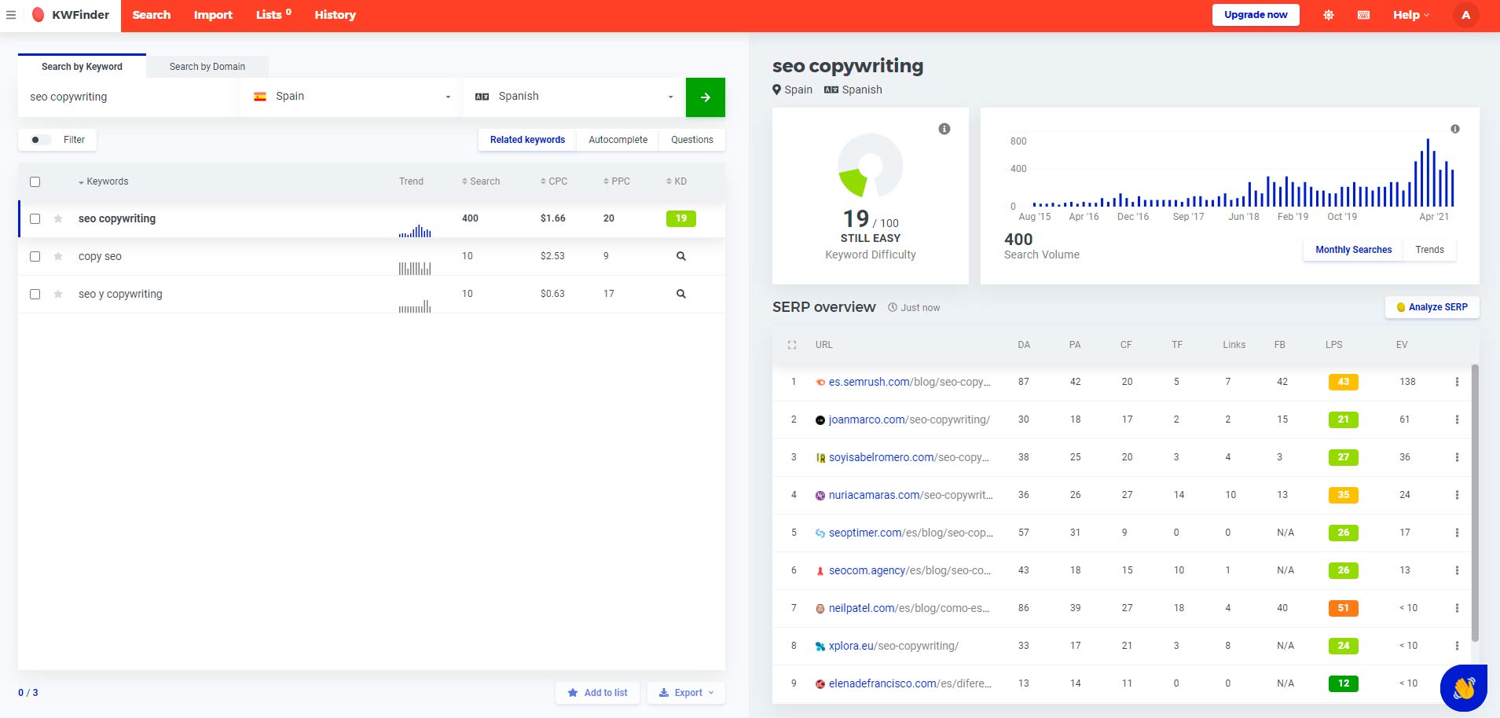Open KWFinder settings with the gear icon

(1328, 14)
